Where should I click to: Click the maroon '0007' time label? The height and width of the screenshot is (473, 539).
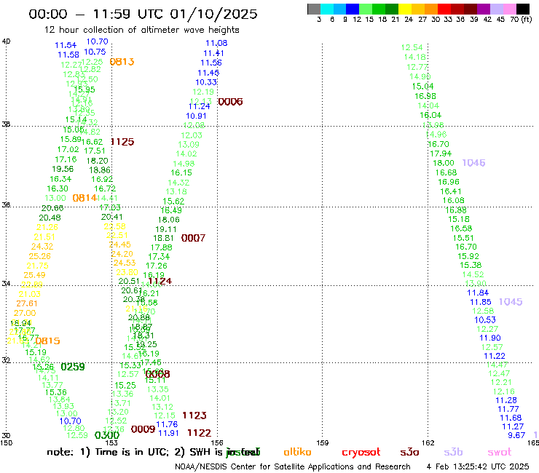tap(193, 238)
